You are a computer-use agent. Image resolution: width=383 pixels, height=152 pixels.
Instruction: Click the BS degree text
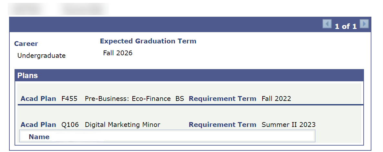coord(180,99)
